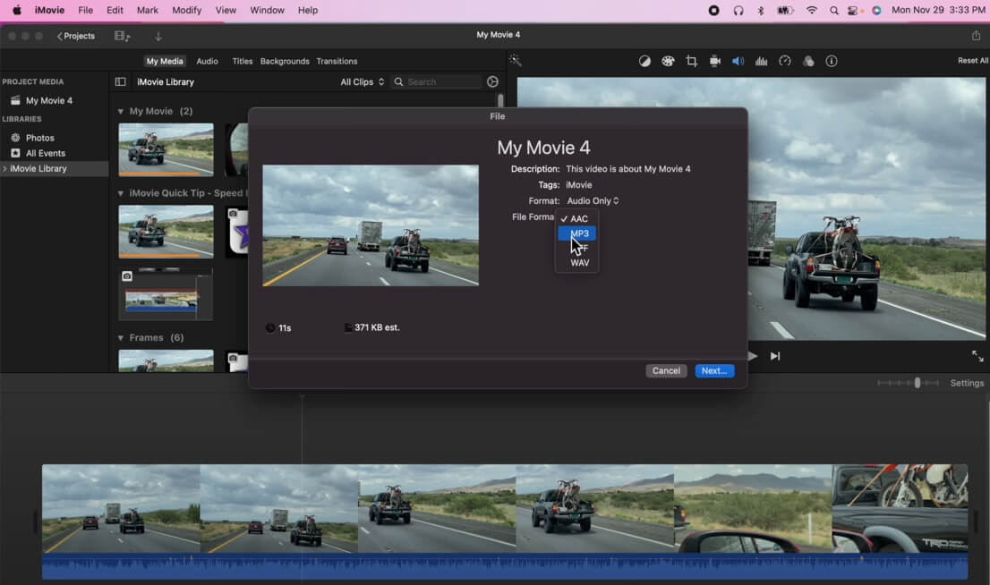Click the fullscreen expand arrows icon
990x585 pixels.
coord(977,356)
